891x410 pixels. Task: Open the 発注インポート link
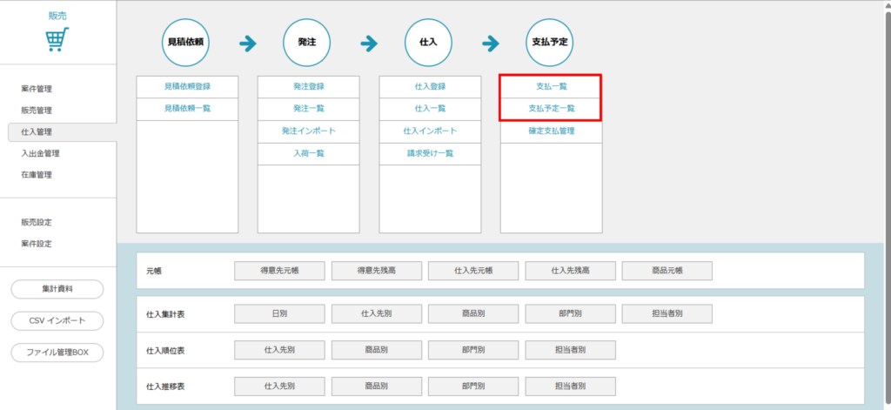coord(308,131)
